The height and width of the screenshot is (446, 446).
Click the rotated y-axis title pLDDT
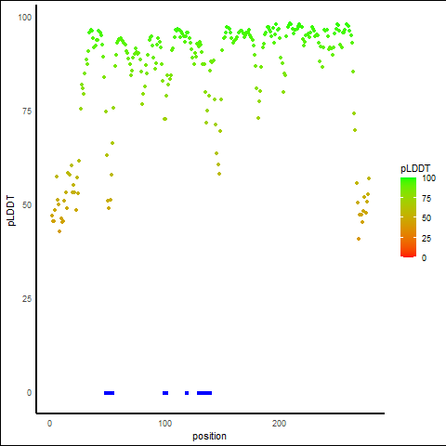[11, 211]
